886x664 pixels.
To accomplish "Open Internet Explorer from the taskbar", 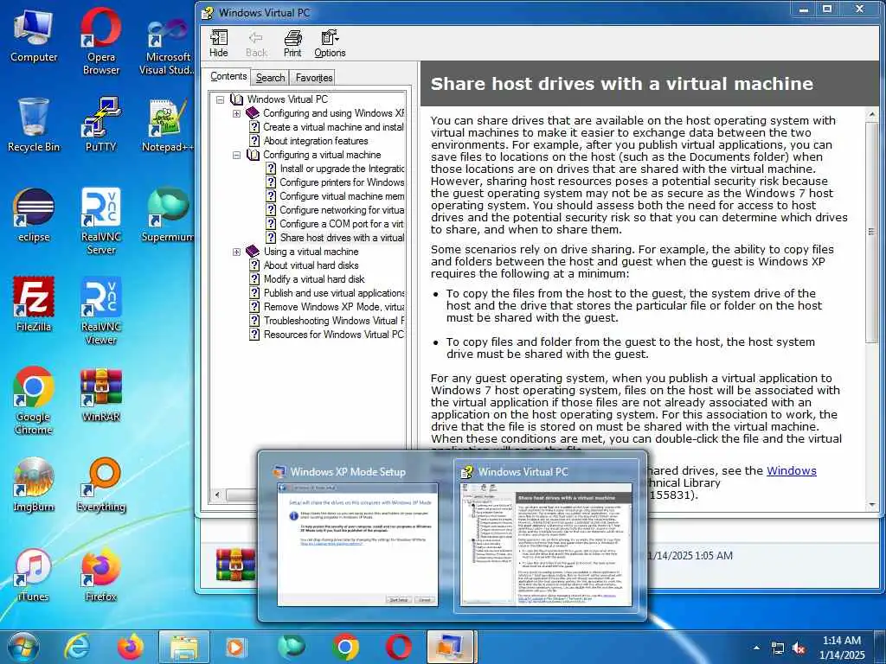I will pos(76,647).
